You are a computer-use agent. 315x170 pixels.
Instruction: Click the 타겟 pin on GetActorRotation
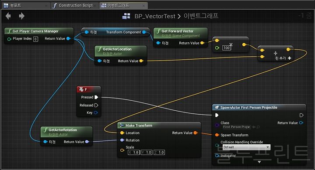click(45, 142)
